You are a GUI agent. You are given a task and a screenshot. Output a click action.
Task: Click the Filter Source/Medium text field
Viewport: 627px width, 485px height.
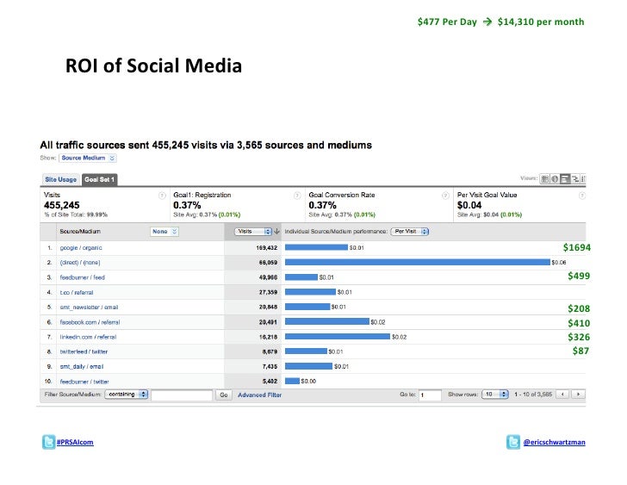pos(182,394)
